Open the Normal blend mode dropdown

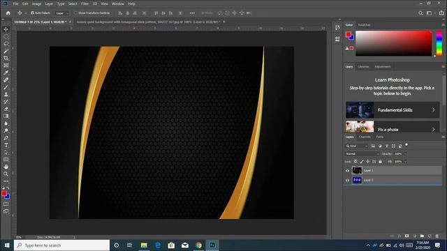(x=362, y=153)
